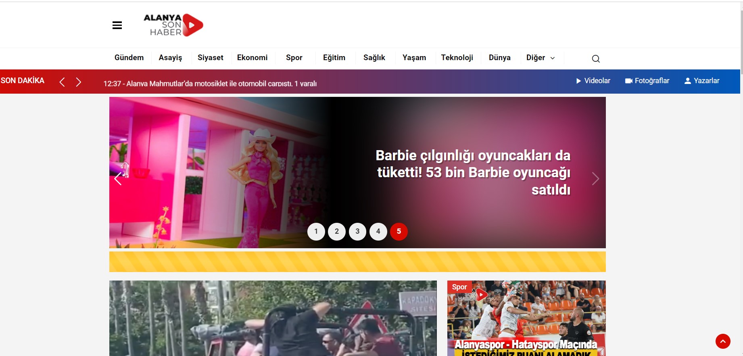This screenshot has height=356, width=743.
Task: Show previous breaking news headline arrow
Action: coord(62,82)
